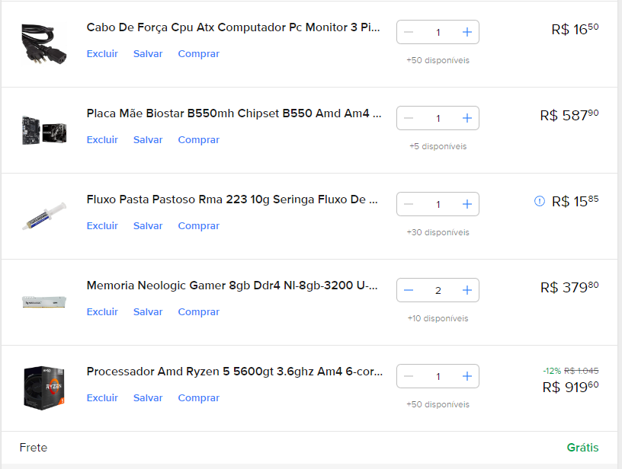Click '+5 disponíveis' stock text
622x469 pixels.
coord(438,146)
